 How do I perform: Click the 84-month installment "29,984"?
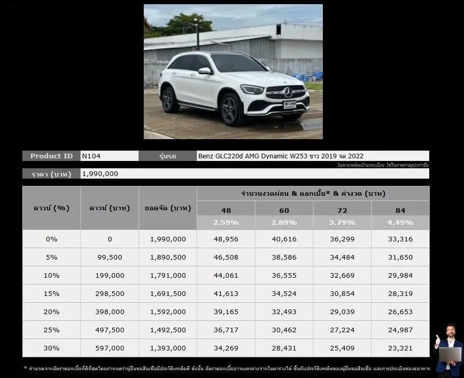coord(400,276)
